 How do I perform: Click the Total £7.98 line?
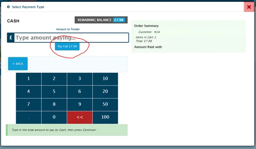pos(144,41)
